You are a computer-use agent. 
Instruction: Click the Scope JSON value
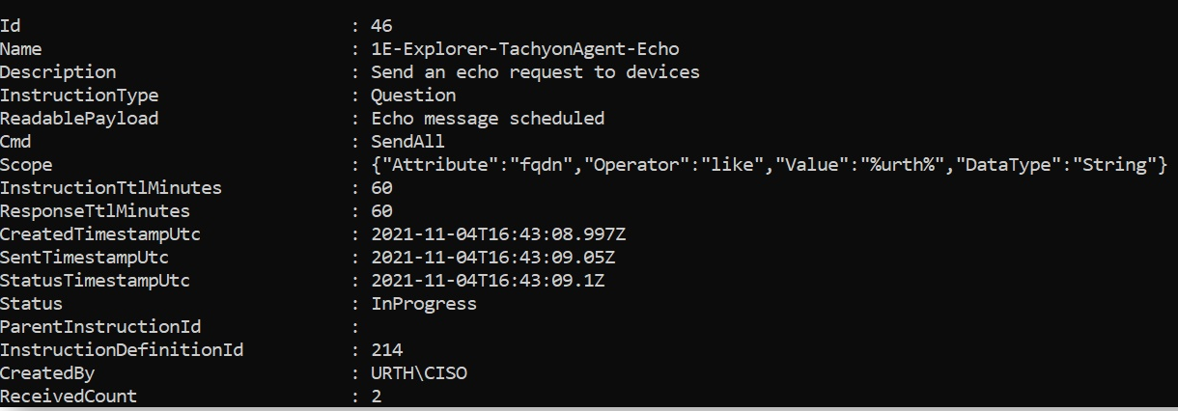(x=770, y=165)
